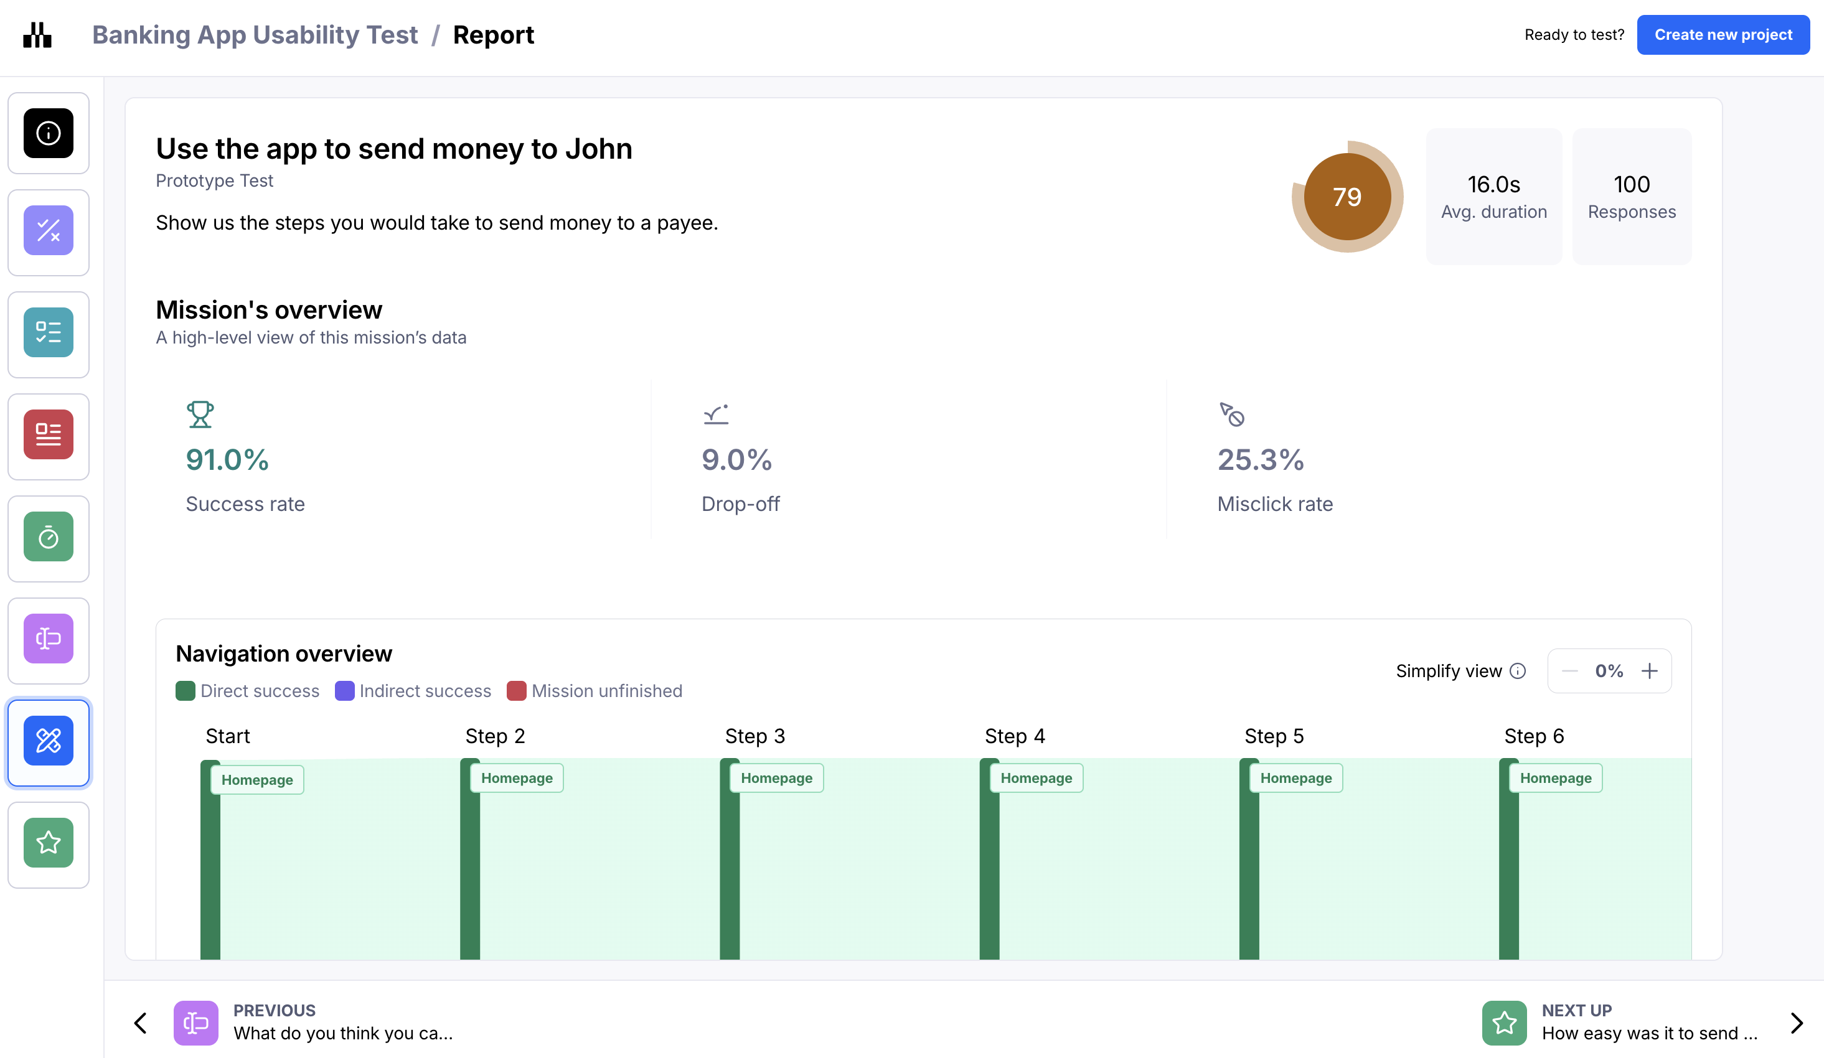
Task: Open the Banking App Usability Test breadcrumb
Action: click(255, 35)
